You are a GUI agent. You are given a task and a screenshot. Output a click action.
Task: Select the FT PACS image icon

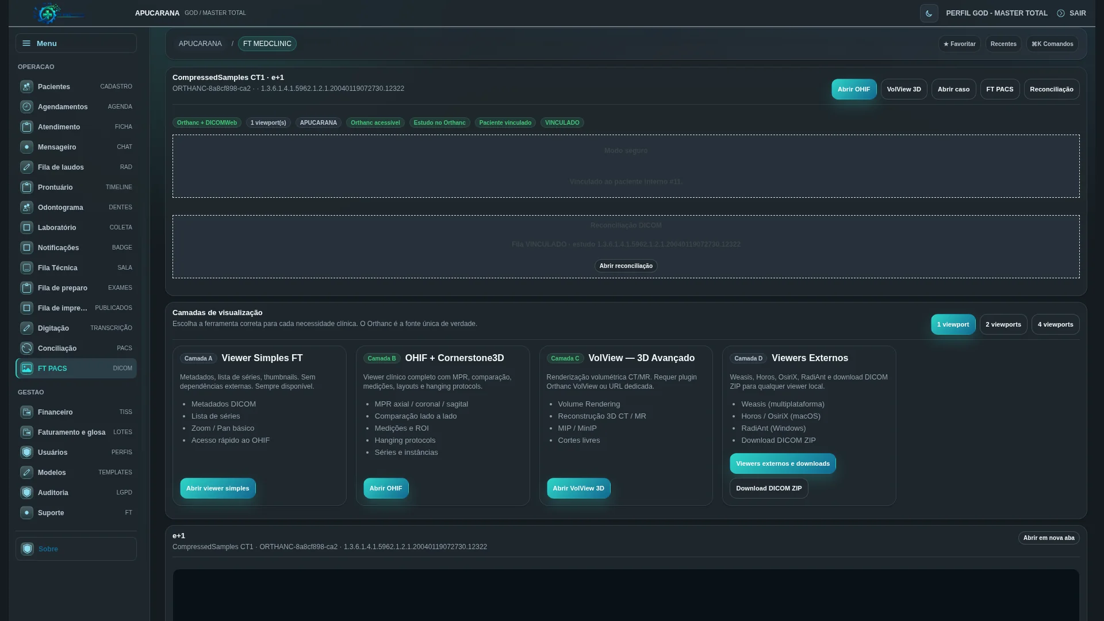[26, 369]
